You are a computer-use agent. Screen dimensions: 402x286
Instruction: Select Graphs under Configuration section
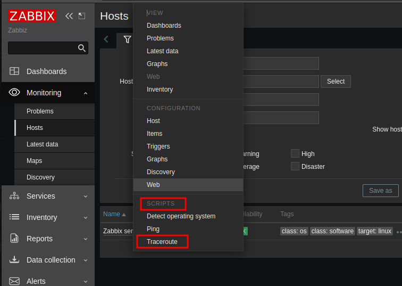point(188,159)
